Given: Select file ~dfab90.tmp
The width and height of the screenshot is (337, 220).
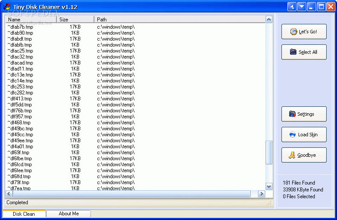Looking at the screenshot, I should (21, 33).
